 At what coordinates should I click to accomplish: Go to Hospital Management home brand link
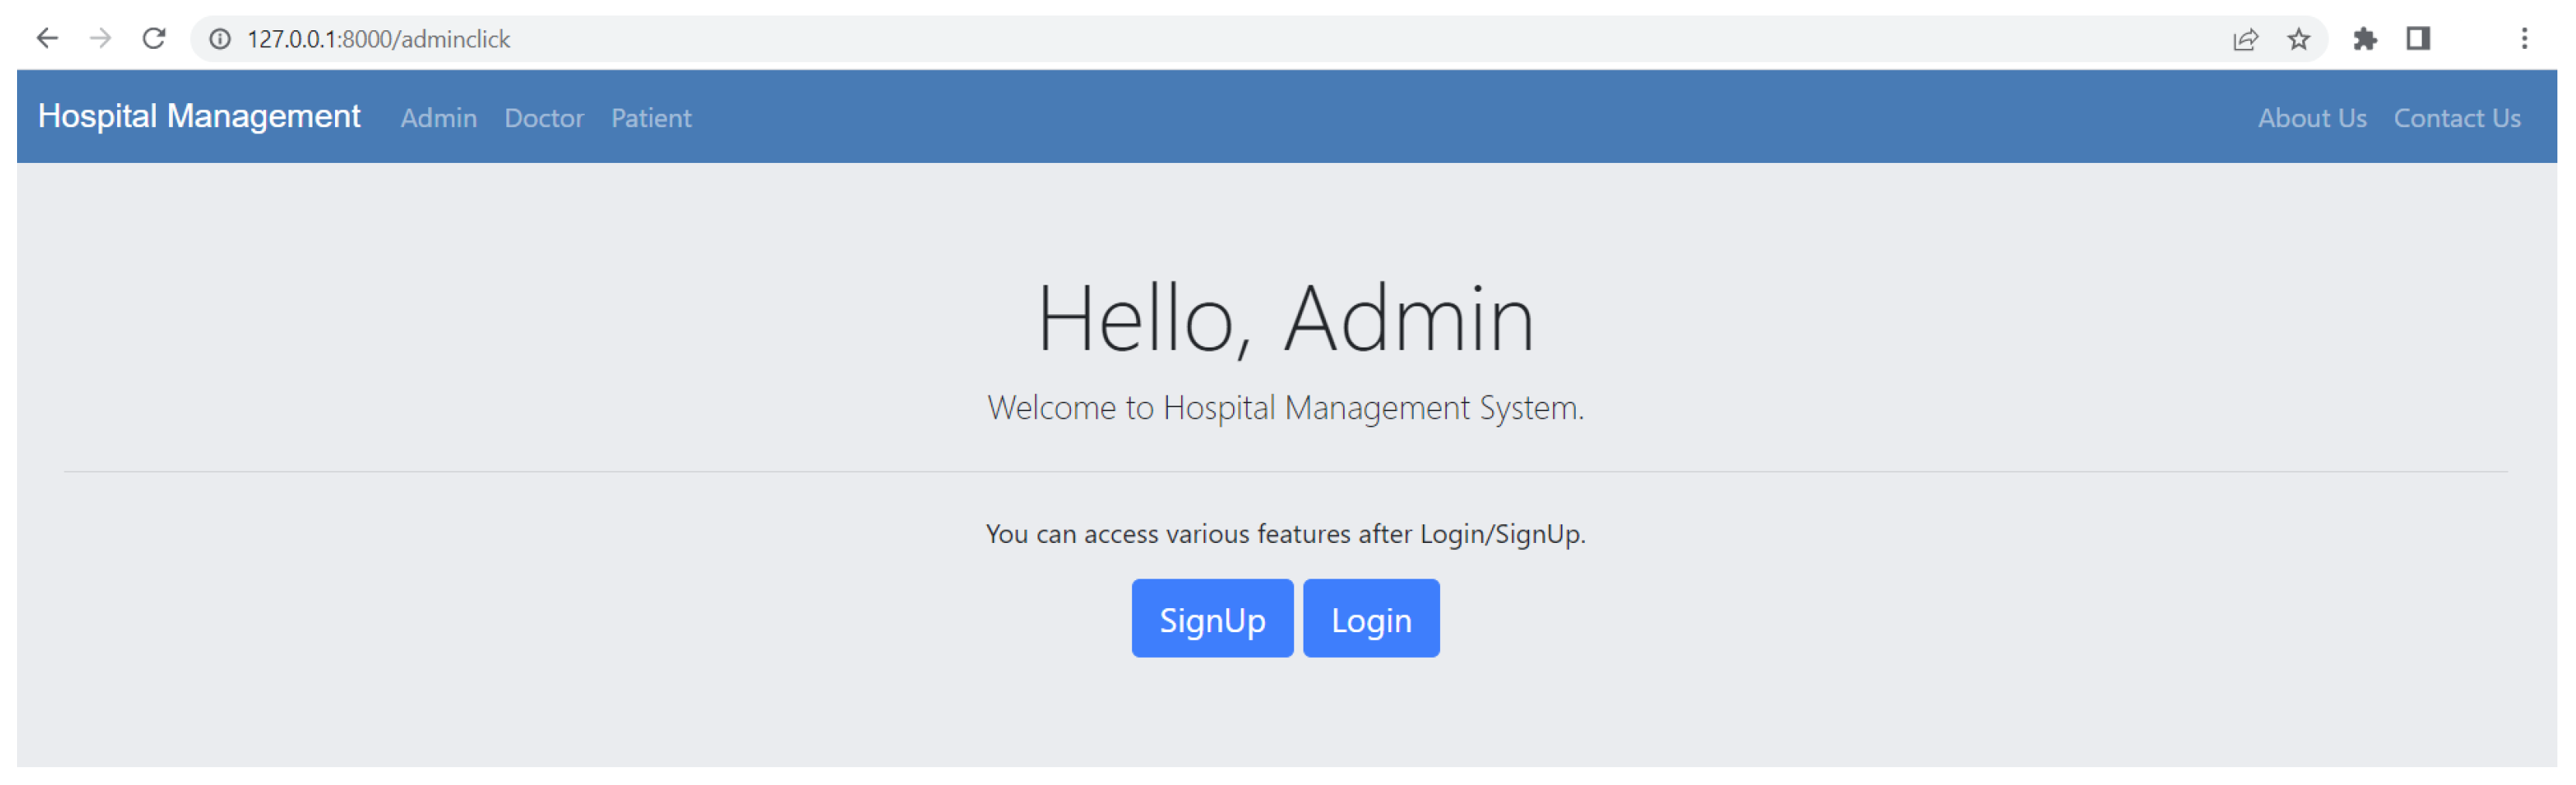pyautogui.click(x=199, y=116)
